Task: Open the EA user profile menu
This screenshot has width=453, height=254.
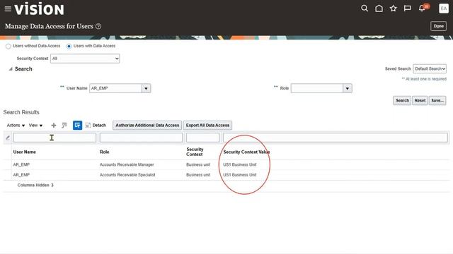Action: coord(444,8)
